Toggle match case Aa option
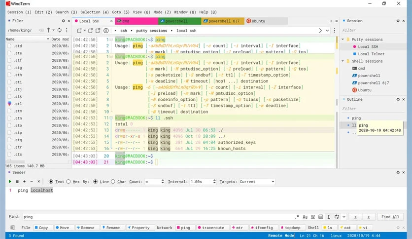The image size is (412, 239). click(x=305, y=217)
